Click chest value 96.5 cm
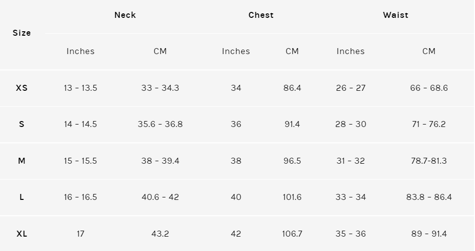Image resolution: width=475 pixels, height=251 pixels. coord(292,161)
